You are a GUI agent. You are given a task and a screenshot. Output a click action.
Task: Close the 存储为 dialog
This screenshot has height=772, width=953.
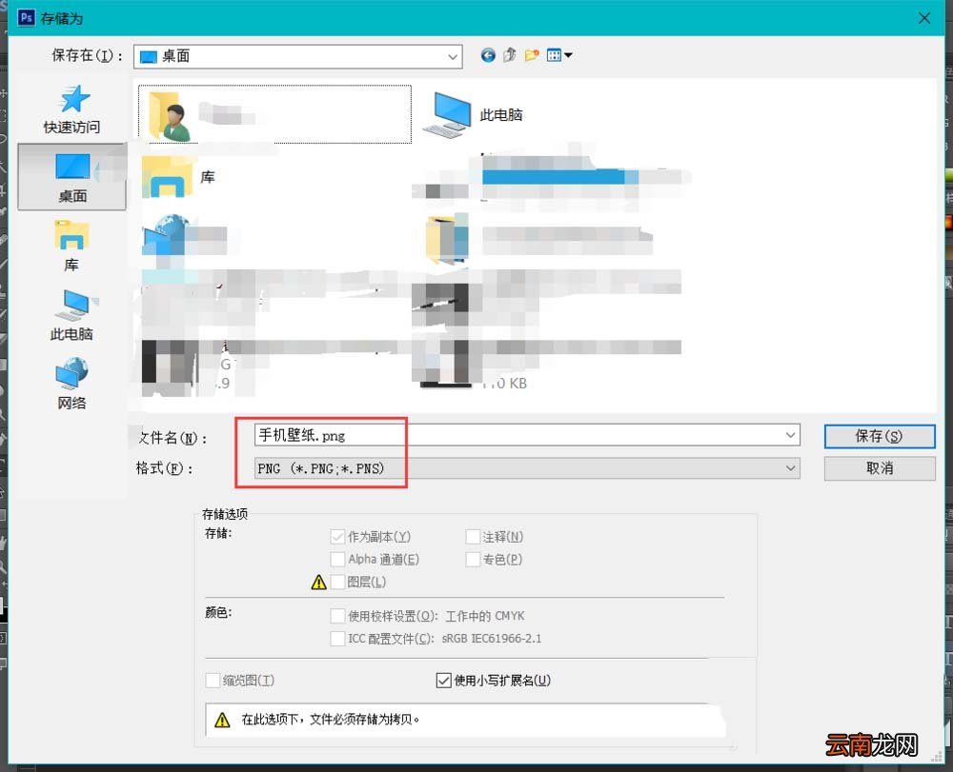coord(924,18)
